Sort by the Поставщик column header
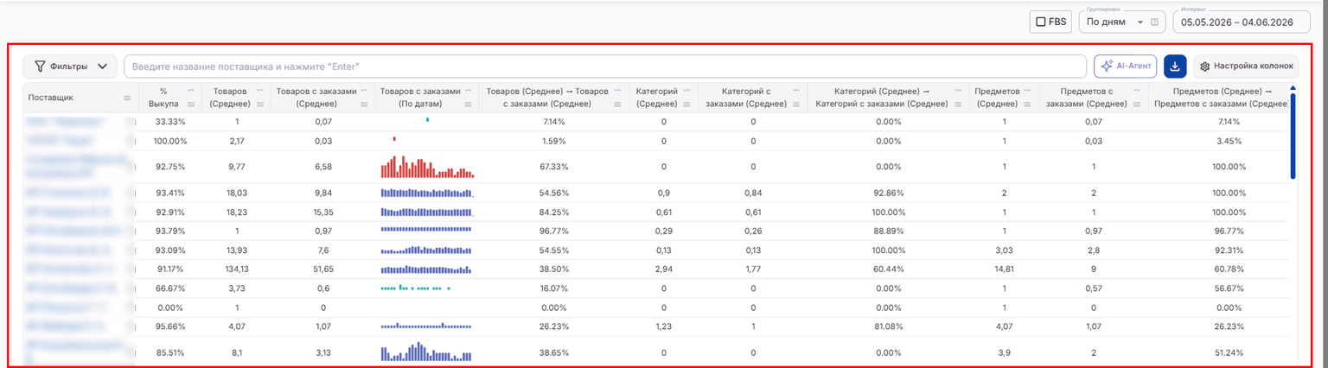 (x=51, y=98)
